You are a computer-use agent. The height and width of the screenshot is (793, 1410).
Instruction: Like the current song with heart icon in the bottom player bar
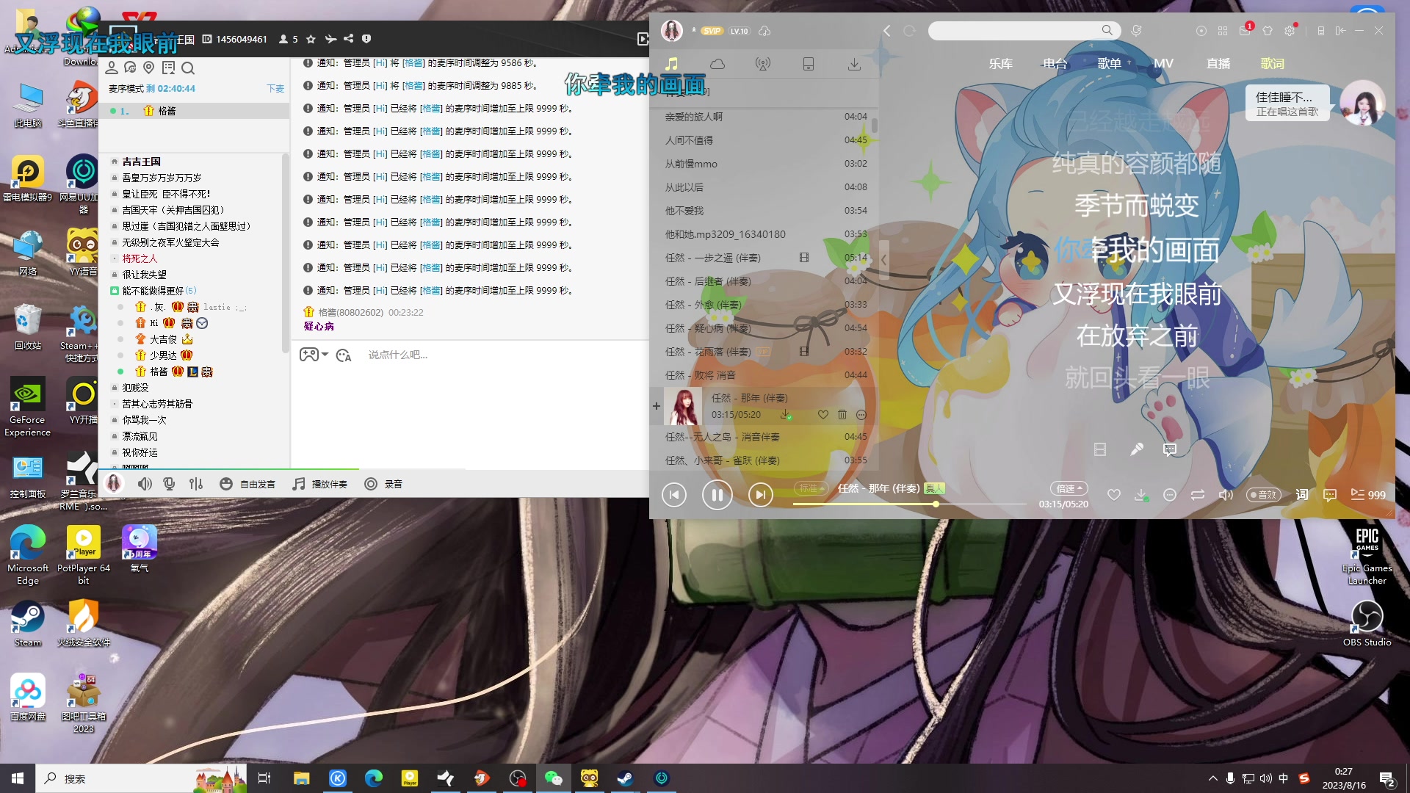tap(1113, 495)
